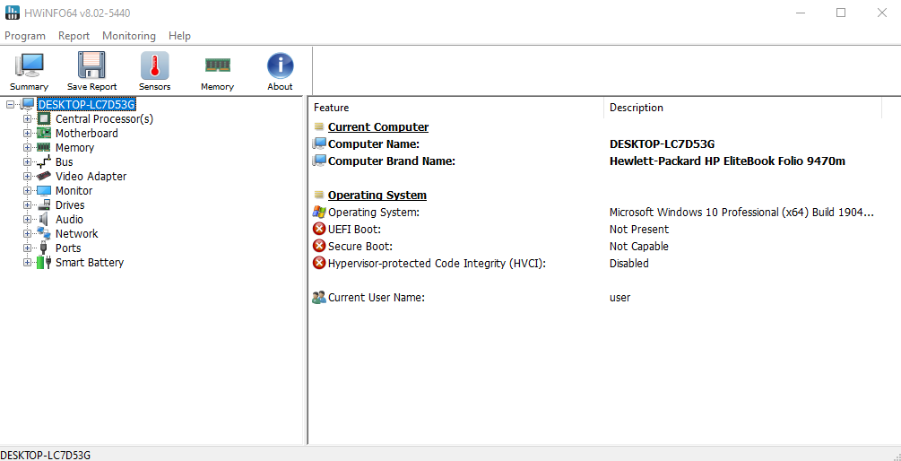Expand the Monitor node
The image size is (901, 461).
pos(27,191)
